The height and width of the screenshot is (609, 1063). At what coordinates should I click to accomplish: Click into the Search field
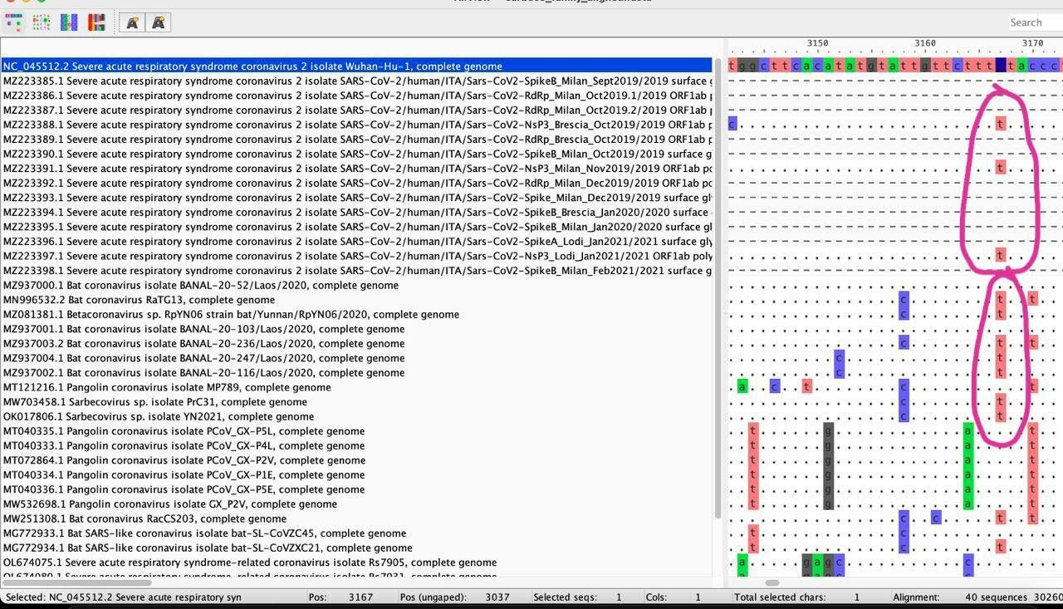pyautogui.click(x=1035, y=22)
